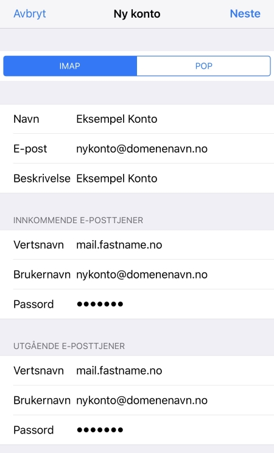Tap the Beskrivelse row label
274x453 pixels.
42,179
